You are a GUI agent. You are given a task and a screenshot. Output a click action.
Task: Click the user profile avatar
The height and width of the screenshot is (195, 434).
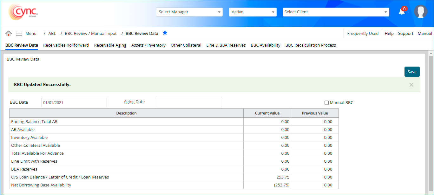point(420,12)
